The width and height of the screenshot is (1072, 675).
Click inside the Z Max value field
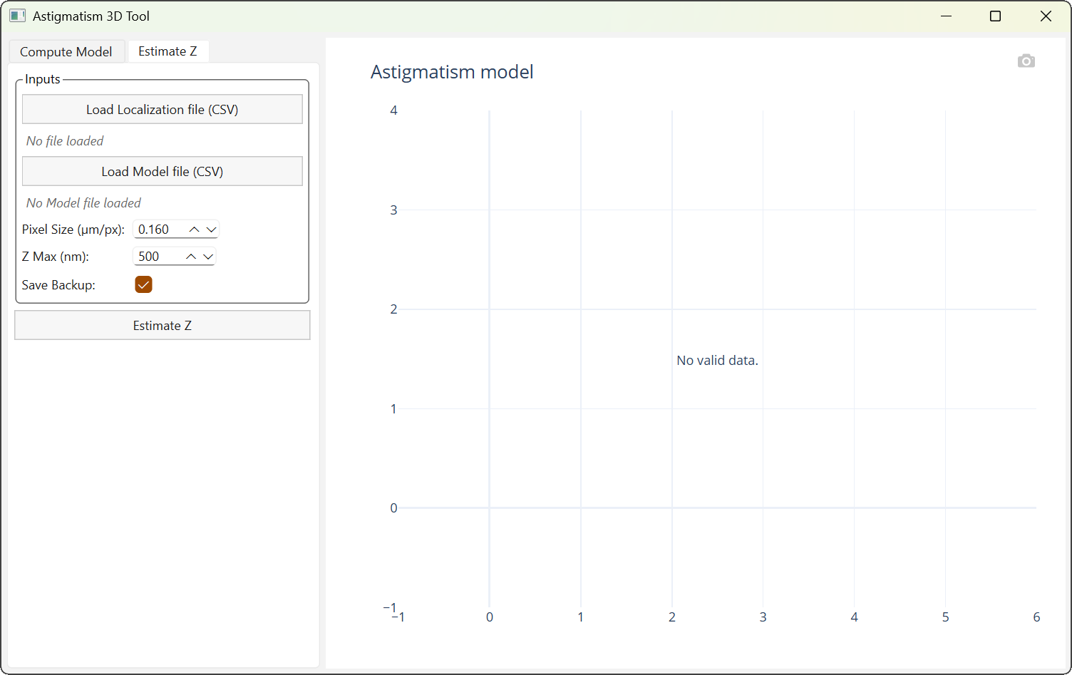(x=155, y=256)
